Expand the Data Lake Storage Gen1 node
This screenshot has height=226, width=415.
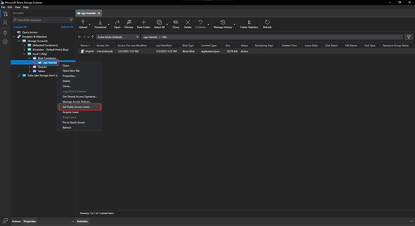[x=19, y=76]
